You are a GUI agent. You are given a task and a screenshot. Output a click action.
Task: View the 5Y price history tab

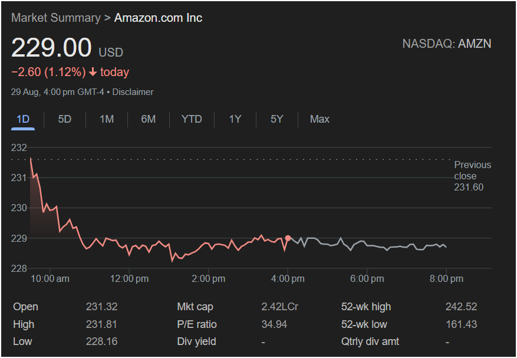[277, 119]
